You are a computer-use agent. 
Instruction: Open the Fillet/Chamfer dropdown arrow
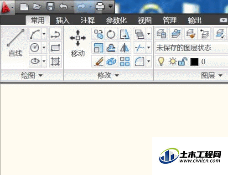click(149, 62)
